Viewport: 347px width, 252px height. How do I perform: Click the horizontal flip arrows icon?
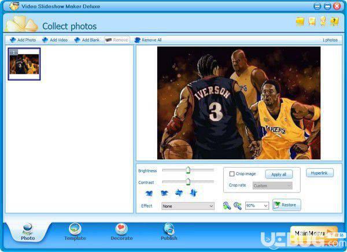click(179, 192)
